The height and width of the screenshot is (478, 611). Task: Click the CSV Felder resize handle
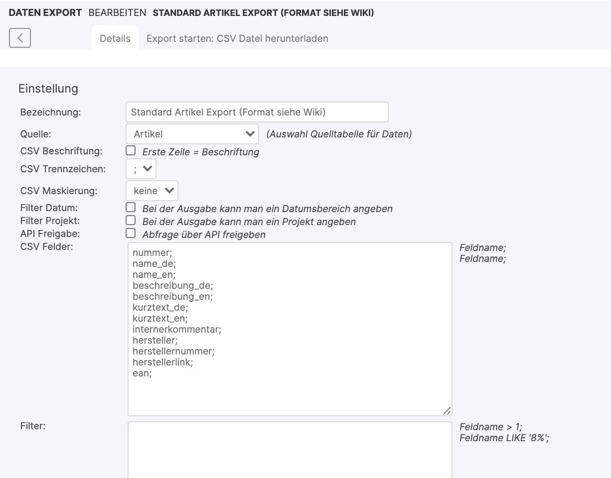[447, 411]
